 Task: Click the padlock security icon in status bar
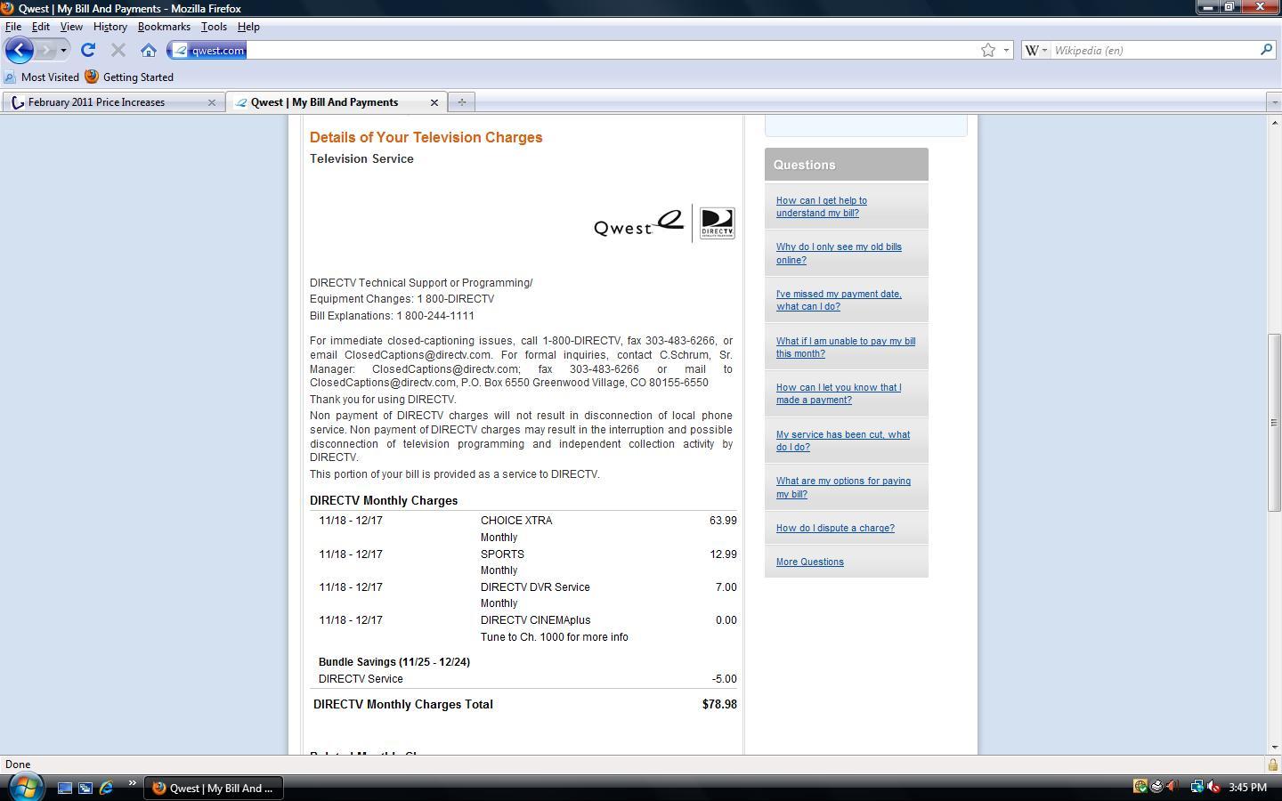1272,765
